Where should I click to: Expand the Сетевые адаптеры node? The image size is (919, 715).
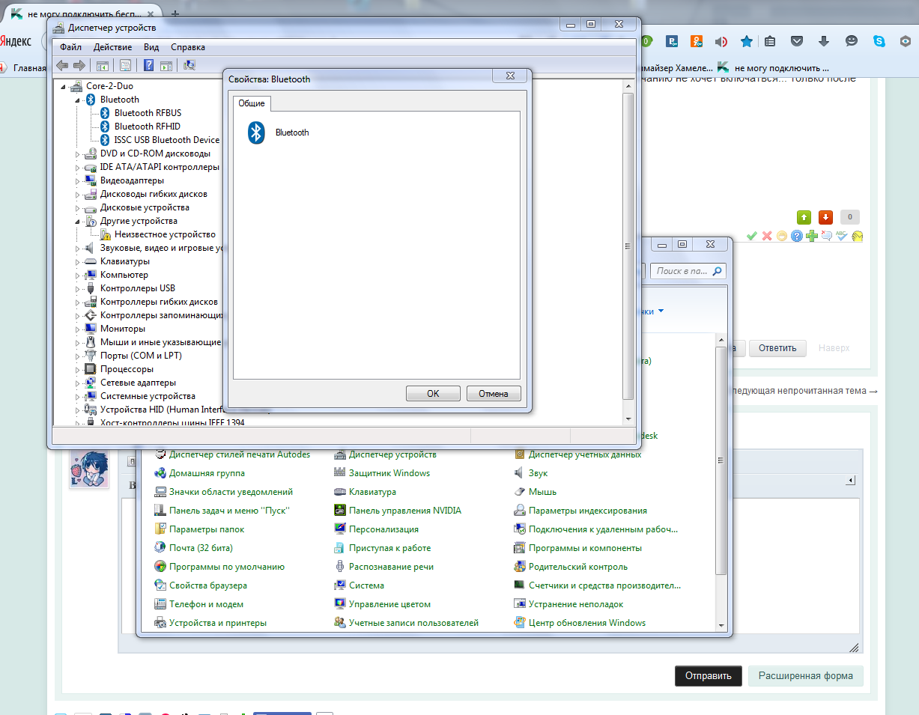[x=77, y=383]
